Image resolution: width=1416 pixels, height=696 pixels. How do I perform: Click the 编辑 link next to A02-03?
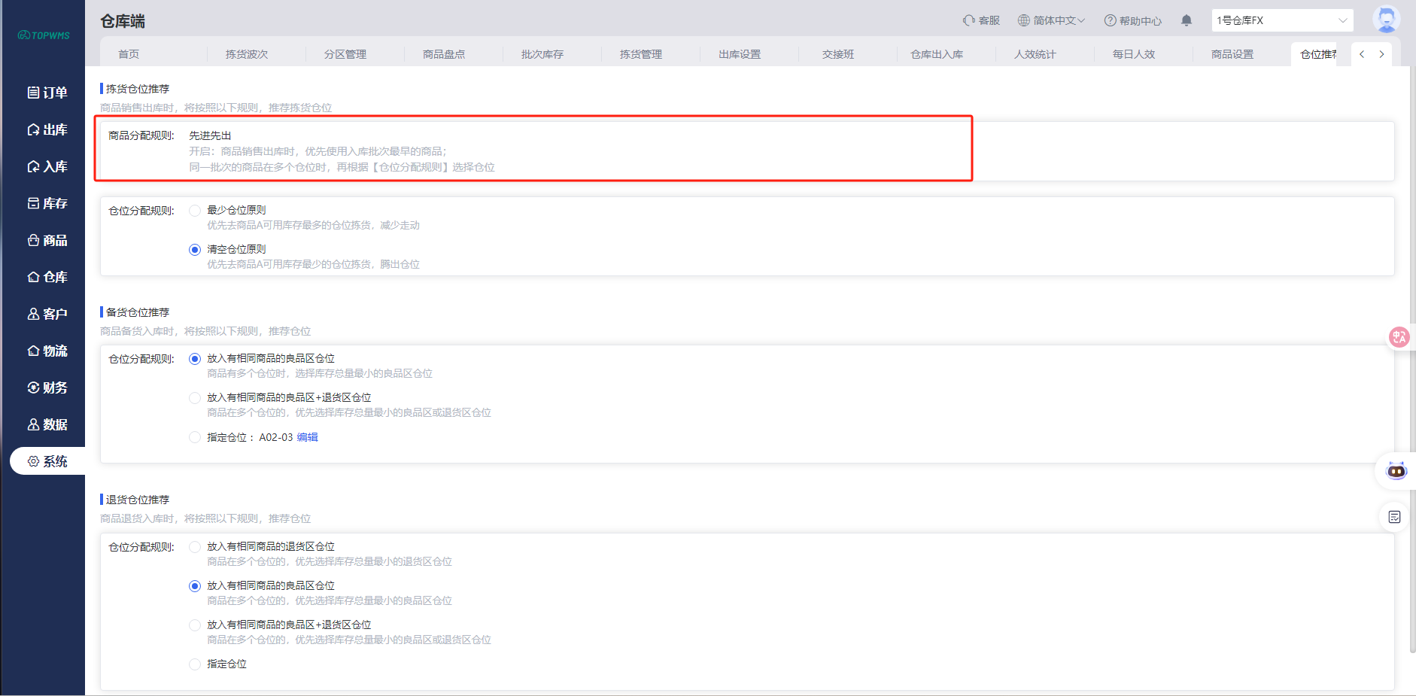tap(308, 437)
